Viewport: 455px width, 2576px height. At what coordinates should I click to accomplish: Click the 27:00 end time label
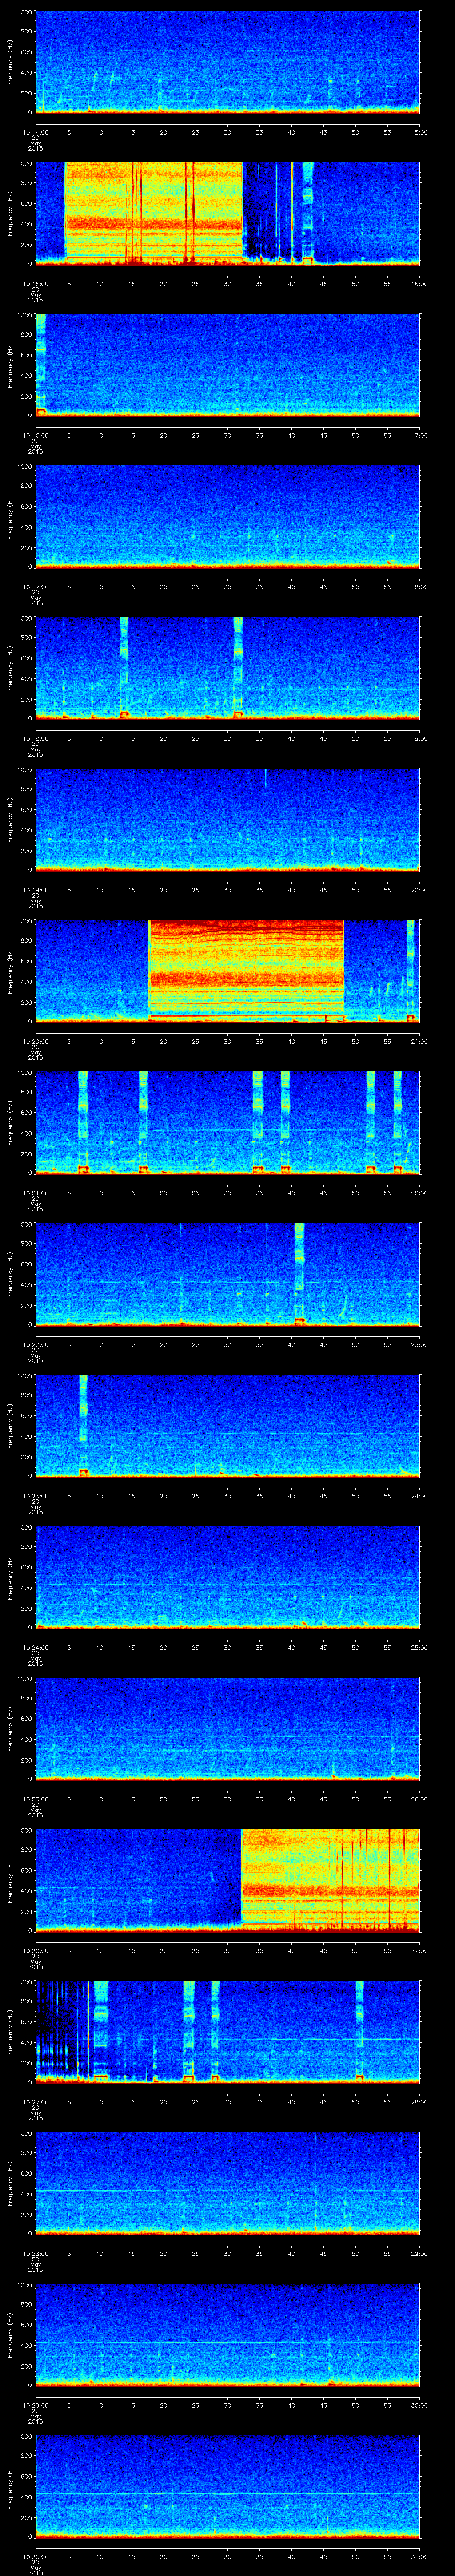[x=419, y=1950]
